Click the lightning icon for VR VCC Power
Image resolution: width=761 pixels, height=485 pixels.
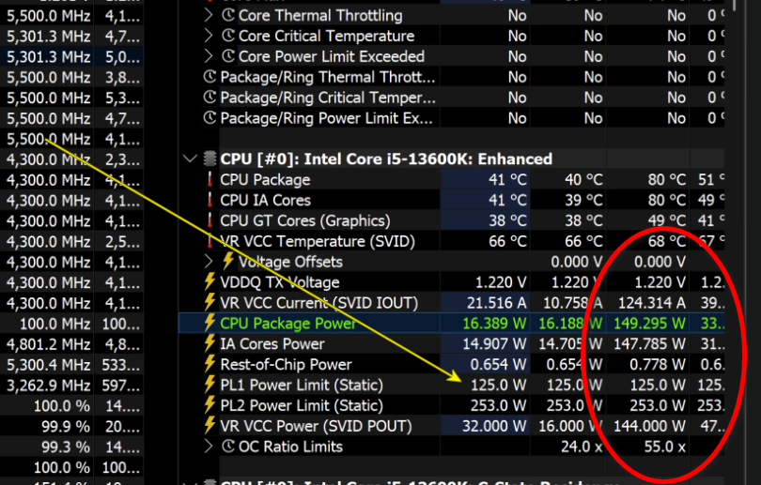210,425
